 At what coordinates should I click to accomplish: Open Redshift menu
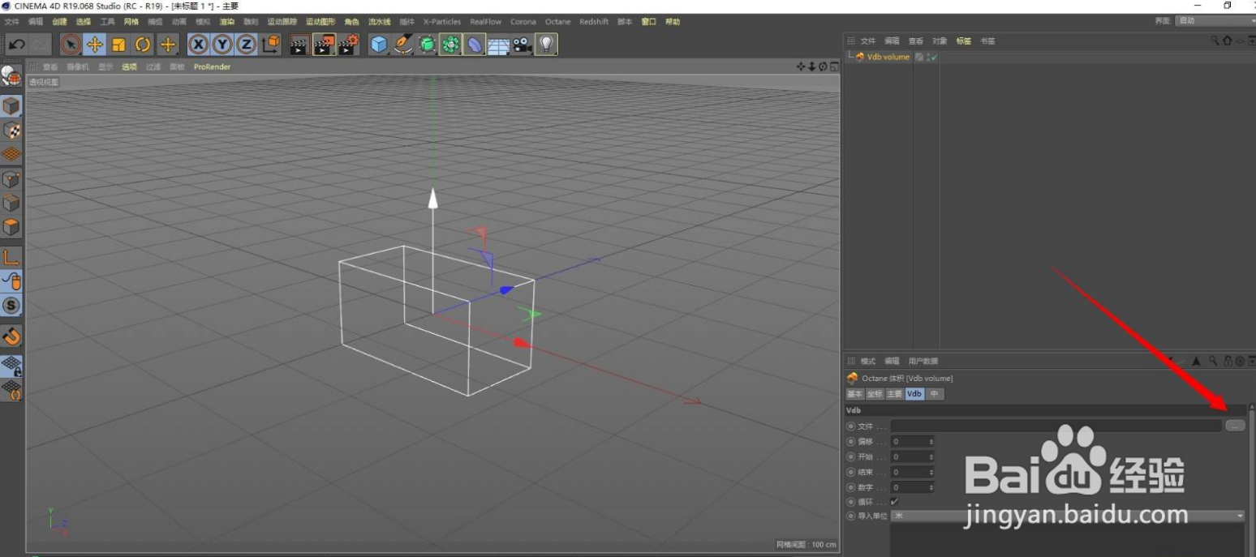tap(594, 22)
